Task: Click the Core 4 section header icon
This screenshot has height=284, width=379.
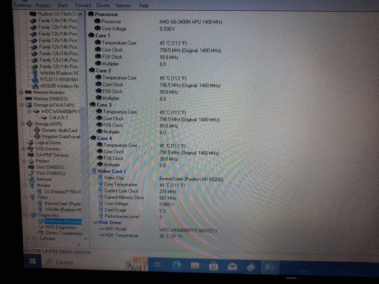Action: 93,138
